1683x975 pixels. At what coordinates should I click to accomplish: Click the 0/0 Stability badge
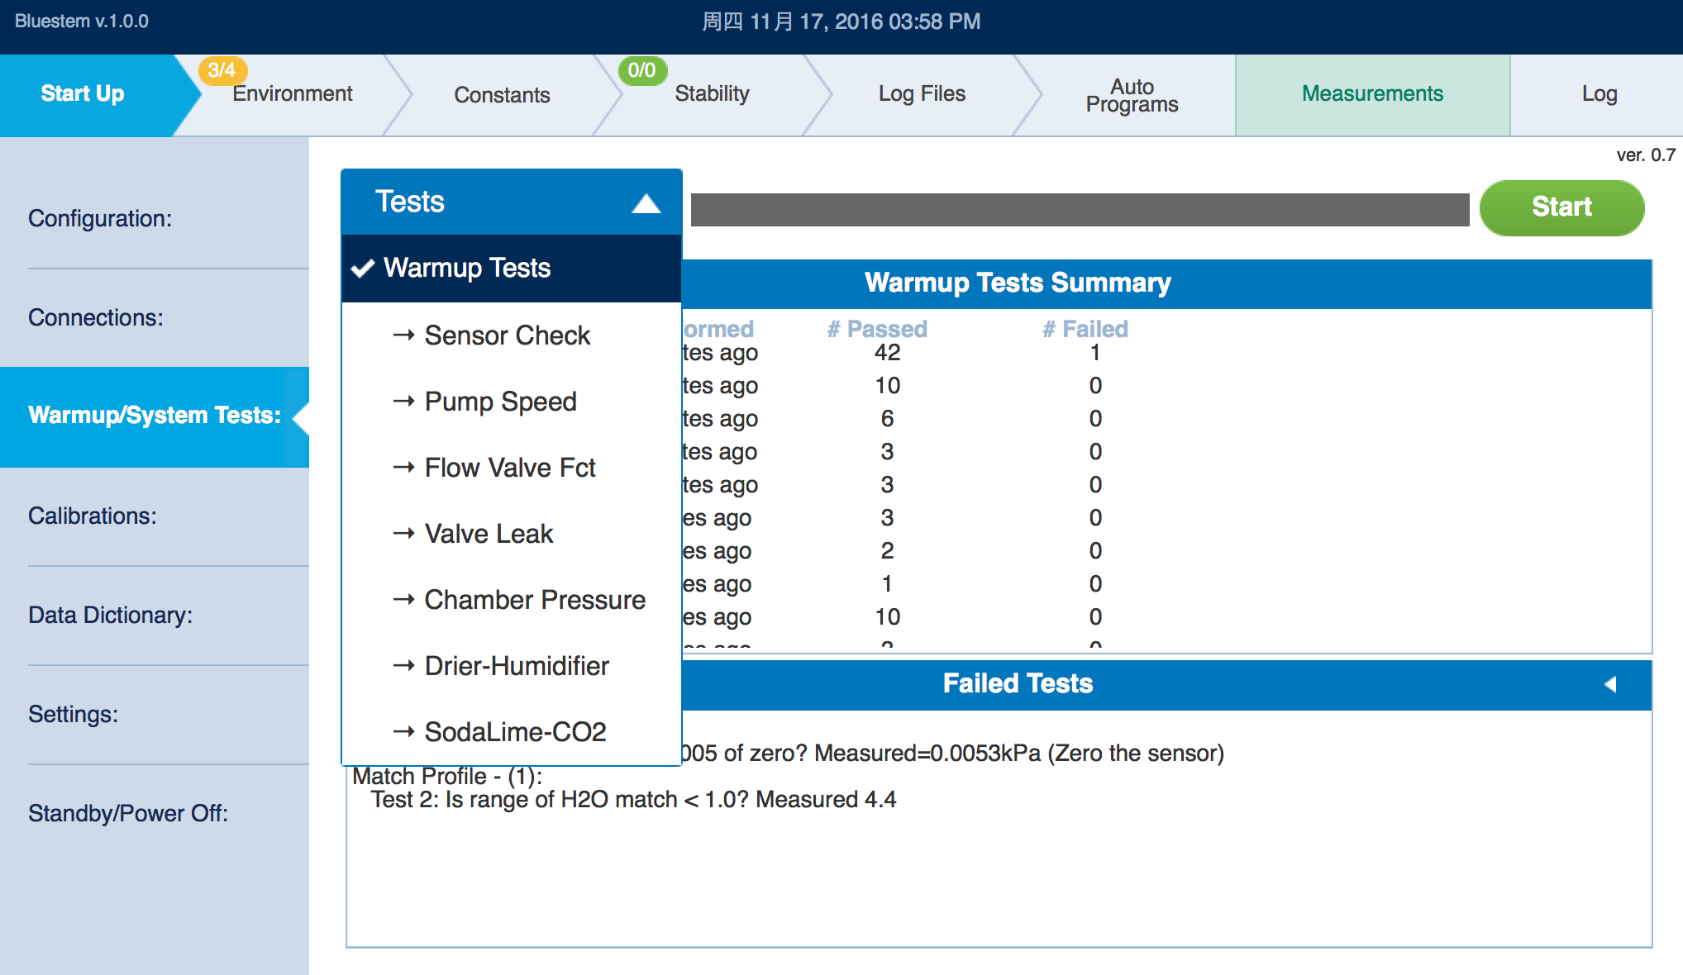click(641, 70)
